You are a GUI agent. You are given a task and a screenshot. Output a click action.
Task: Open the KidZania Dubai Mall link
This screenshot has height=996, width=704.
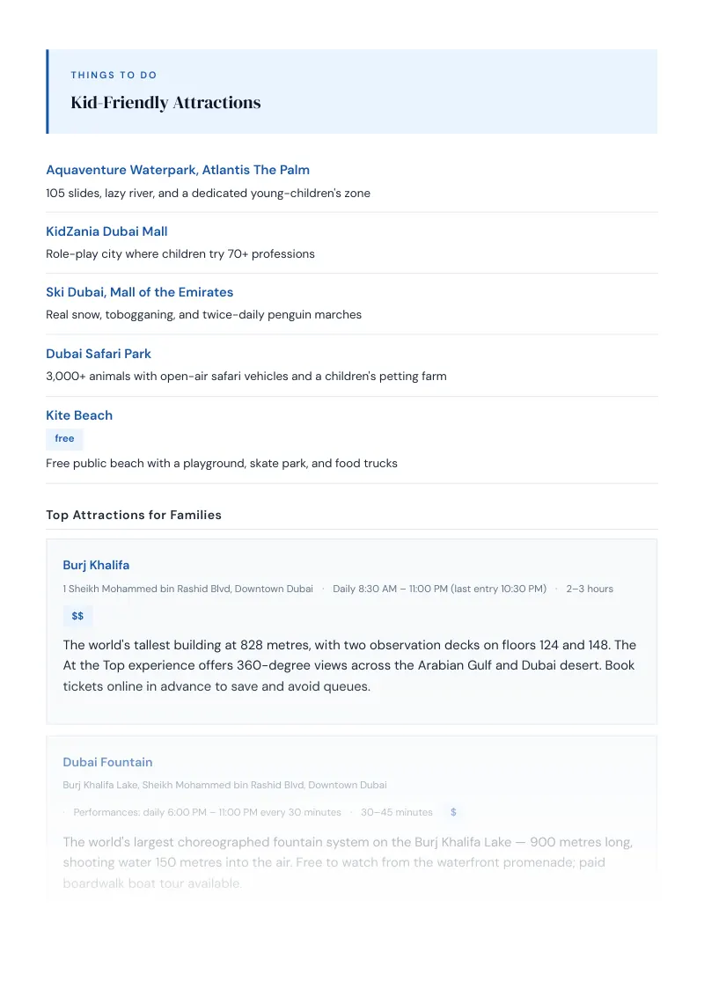106,231
